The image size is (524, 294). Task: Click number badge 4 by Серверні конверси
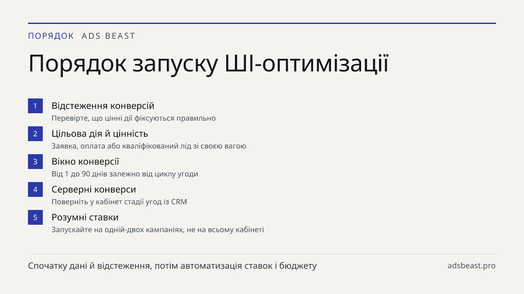click(35, 189)
